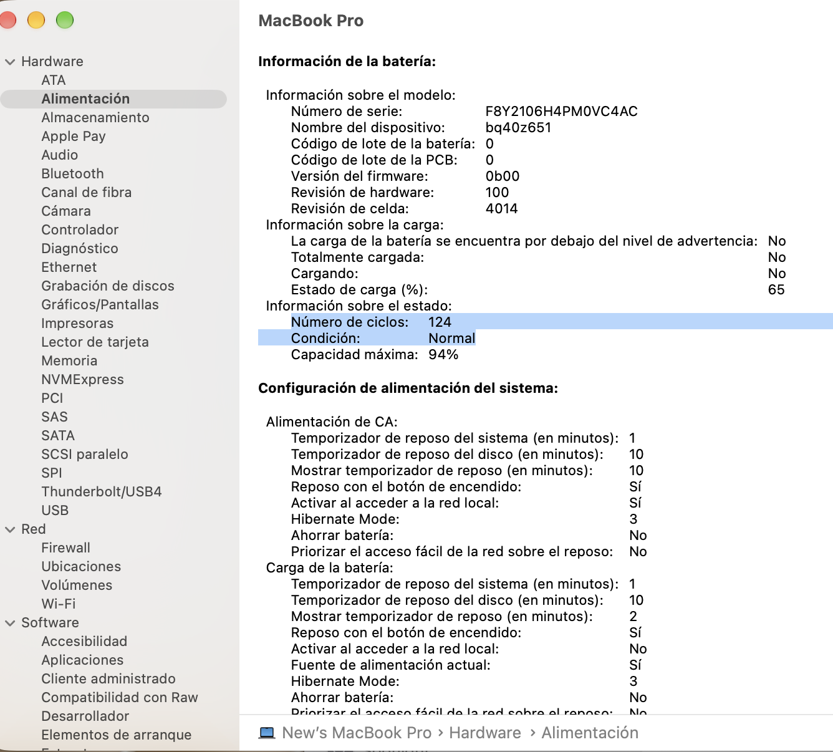Click the highlighted Número de ciclos row

[561, 322]
